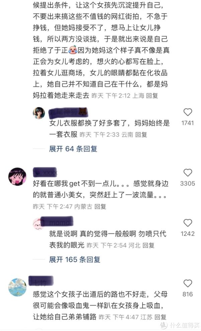Tap the blurred username above the Yunnan comment

click(x=68, y=113)
